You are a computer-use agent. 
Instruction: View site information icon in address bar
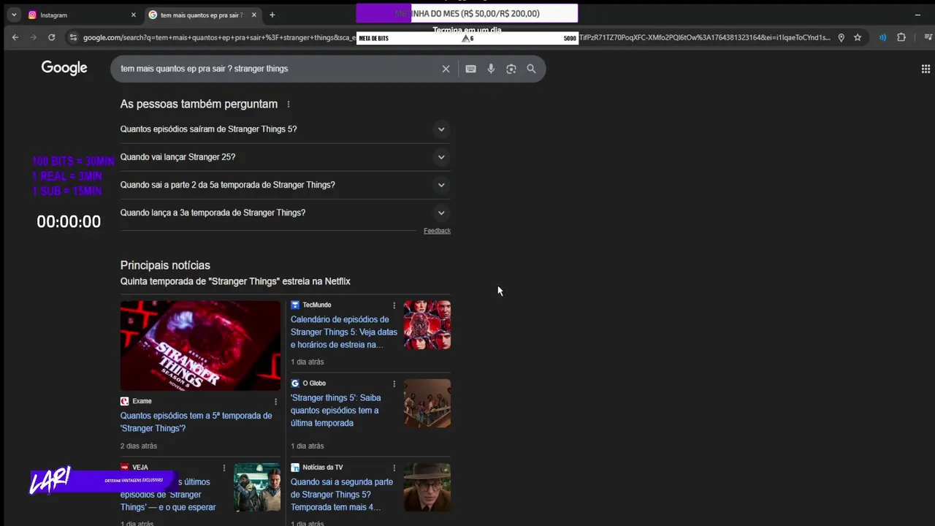tap(72, 37)
